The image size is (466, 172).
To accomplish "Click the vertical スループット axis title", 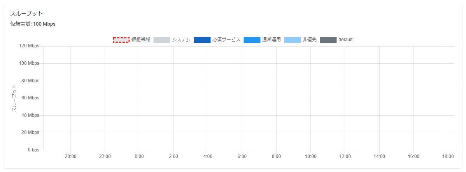I will 14,98.
